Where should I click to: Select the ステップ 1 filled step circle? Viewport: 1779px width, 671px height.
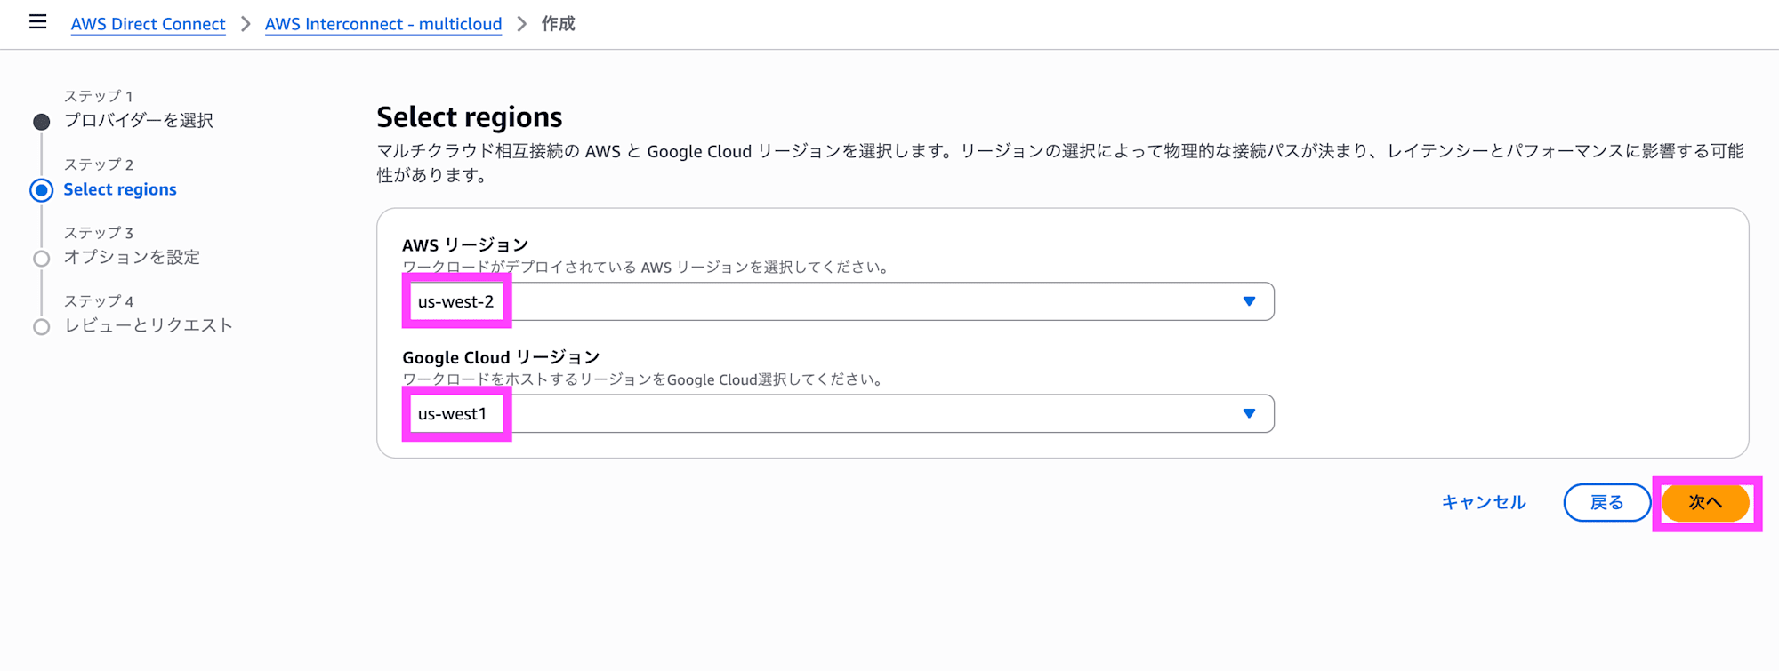coord(40,122)
